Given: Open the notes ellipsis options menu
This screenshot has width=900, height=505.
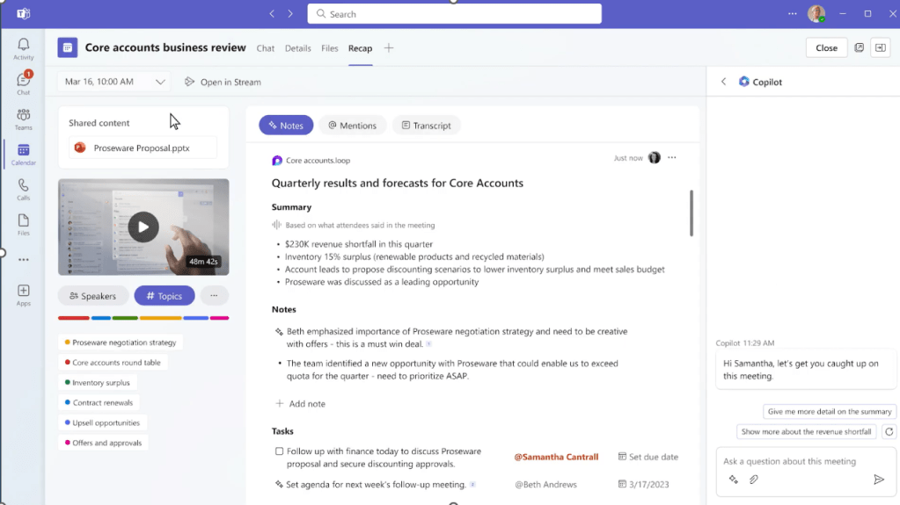Looking at the screenshot, I should point(672,158).
